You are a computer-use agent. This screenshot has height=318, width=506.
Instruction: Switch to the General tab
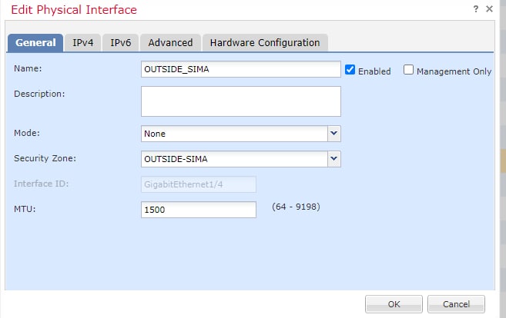[x=35, y=42]
